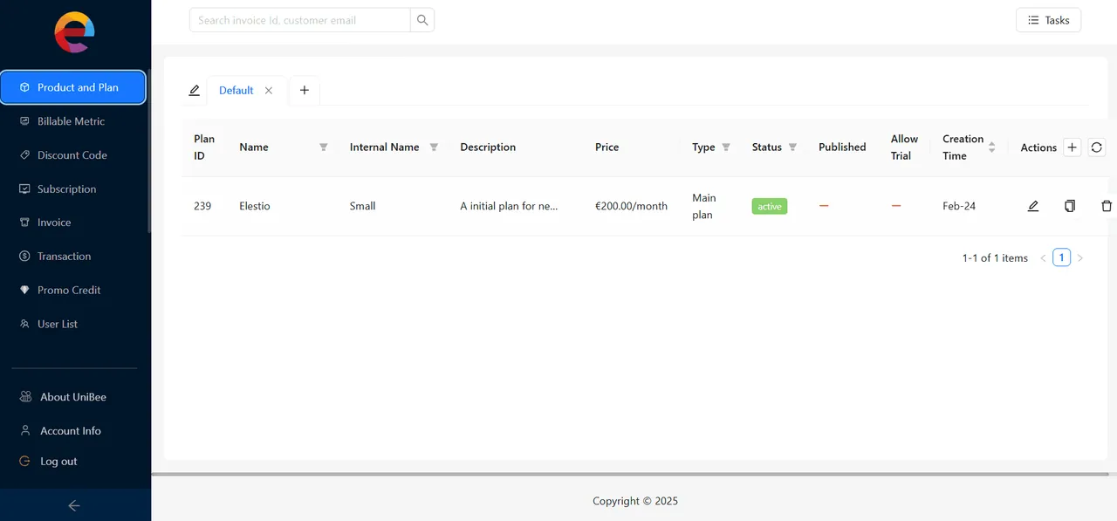Click the Subscription icon

point(24,189)
